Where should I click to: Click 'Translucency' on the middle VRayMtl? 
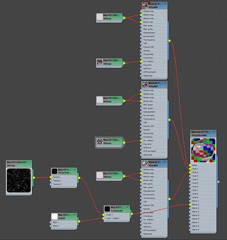pyautogui.click(x=149, y=119)
